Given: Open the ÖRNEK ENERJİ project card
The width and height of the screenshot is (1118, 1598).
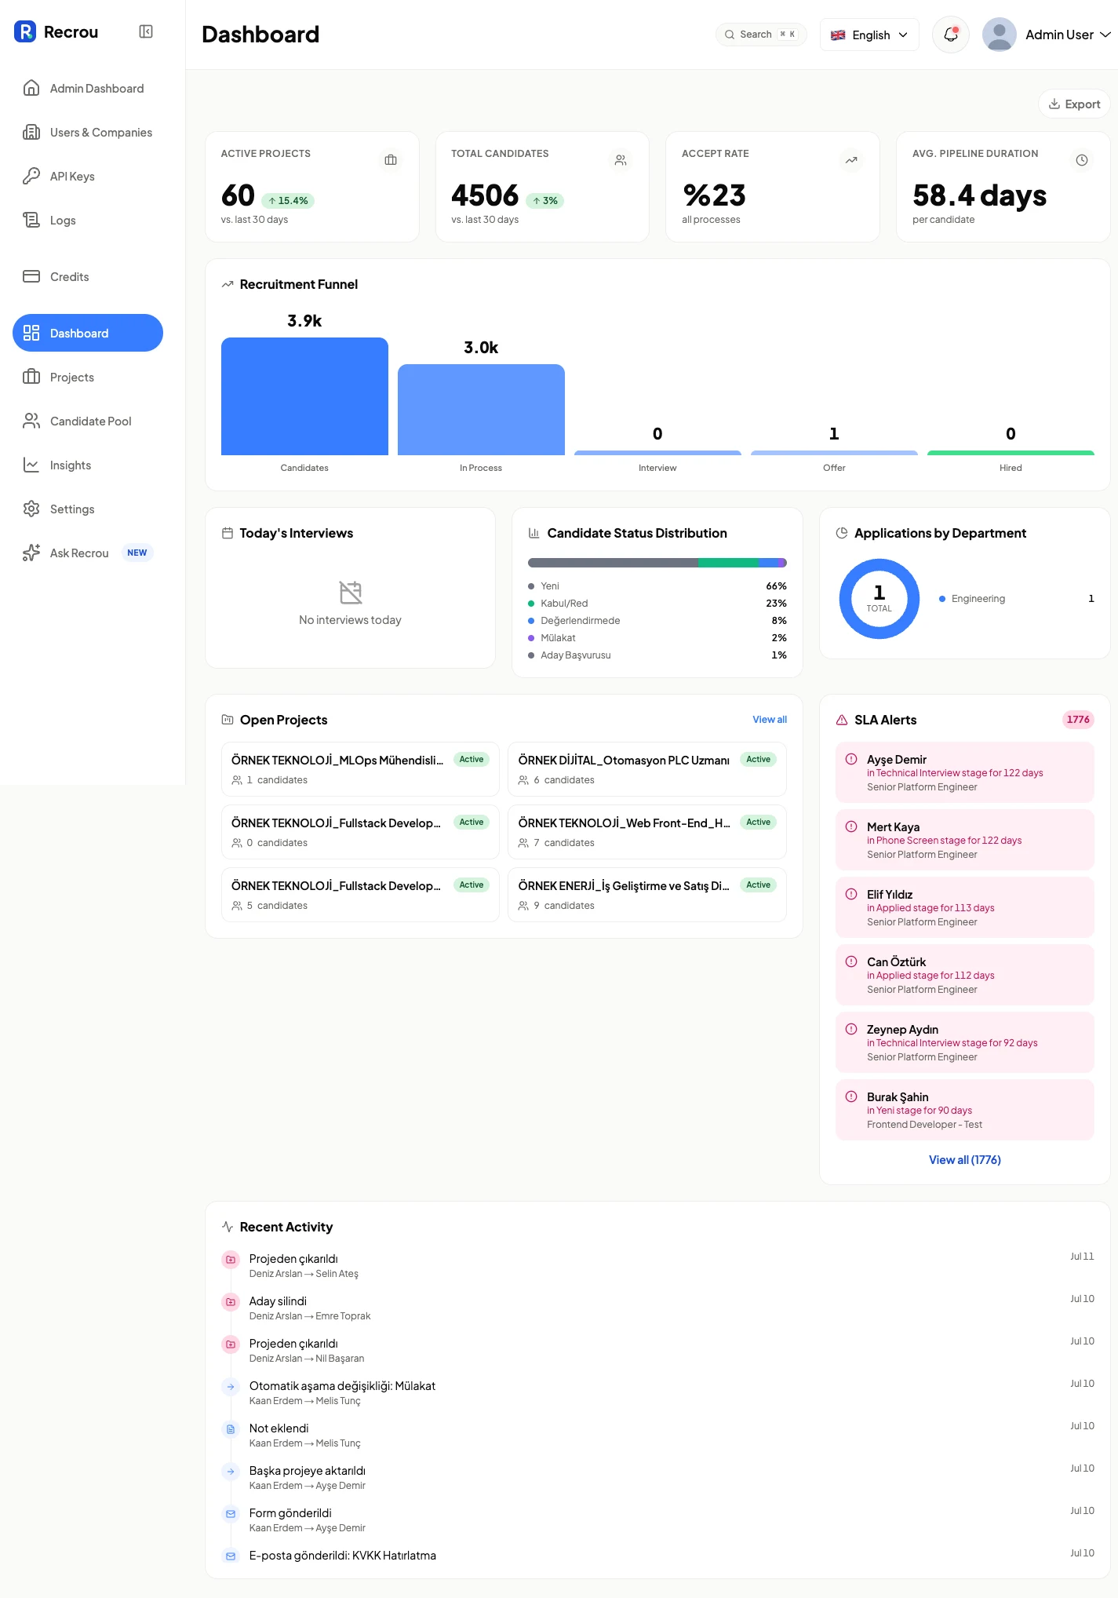Looking at the screenshot, I should [x=647, y=895].
